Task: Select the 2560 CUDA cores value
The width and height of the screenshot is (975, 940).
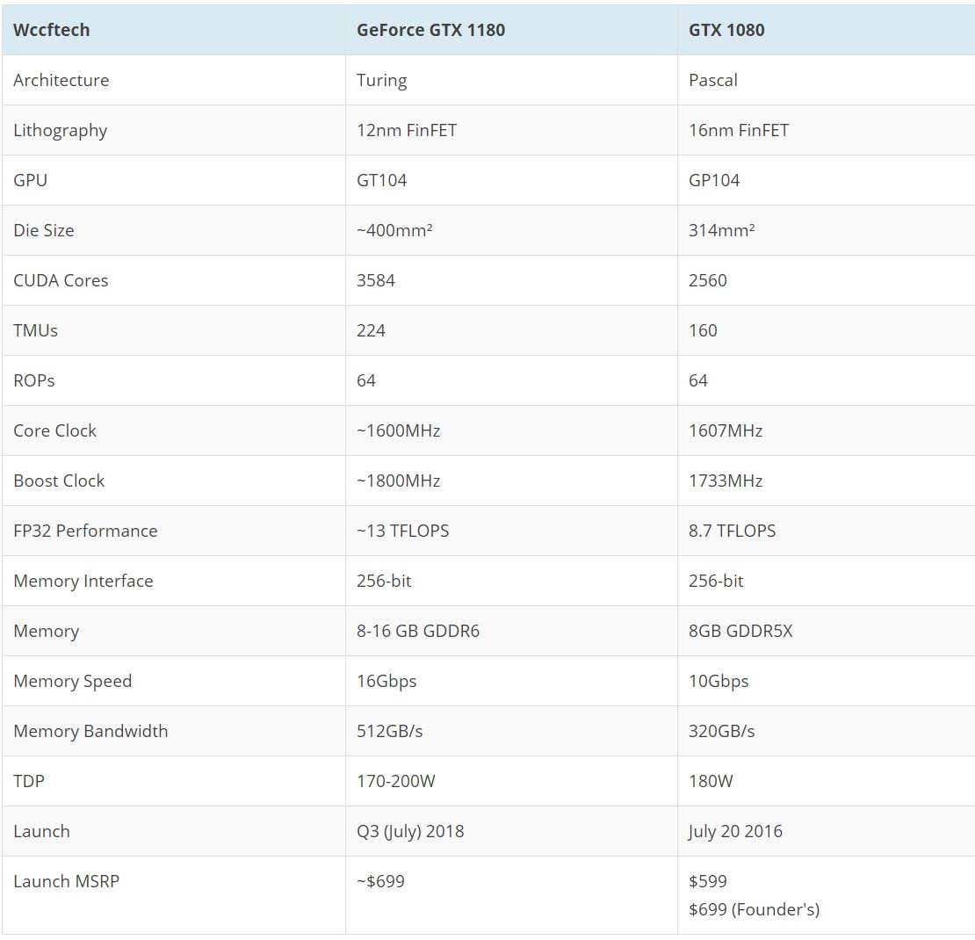Action: (708, 280)
